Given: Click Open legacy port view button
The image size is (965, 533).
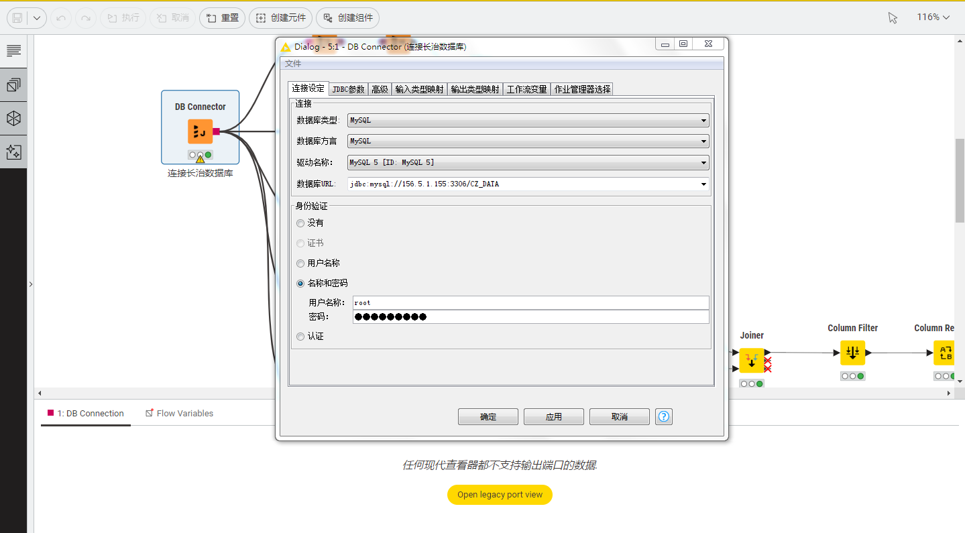Looking at the screenshot, I should [x=500, y=495].
